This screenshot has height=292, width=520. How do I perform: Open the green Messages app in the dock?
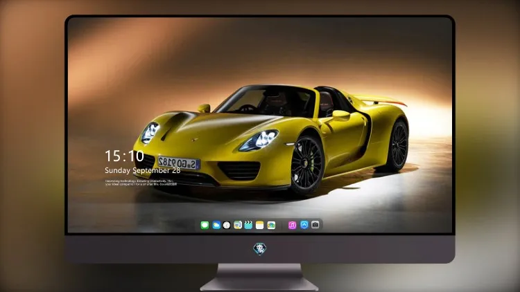point(205,225)
